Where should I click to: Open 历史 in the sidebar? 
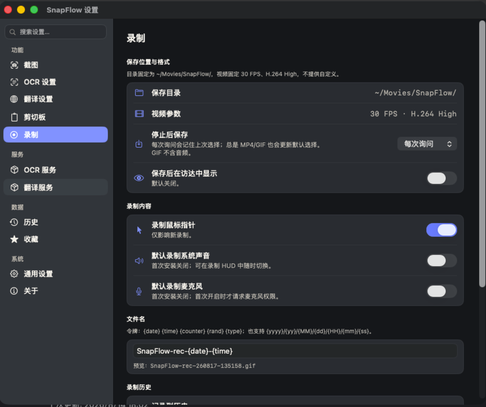pyautogui.click(x=56, y=222)
